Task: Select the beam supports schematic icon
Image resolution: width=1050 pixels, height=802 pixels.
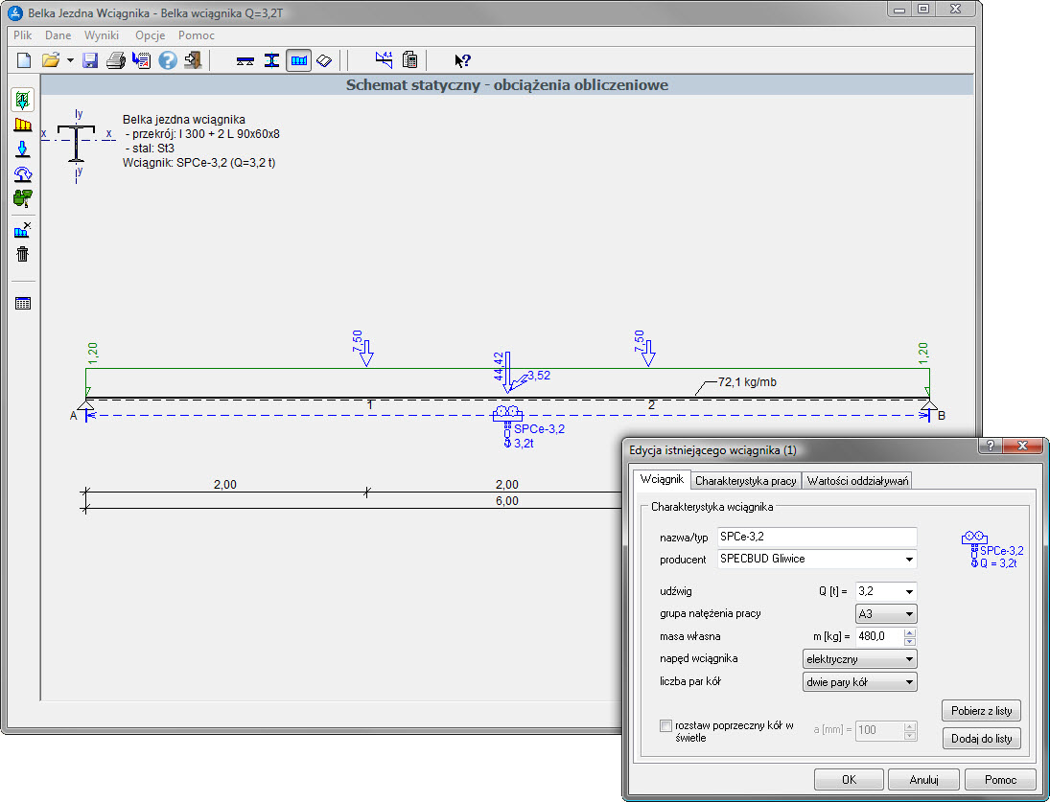Action: pyautogui.click(x=245, y=60)
